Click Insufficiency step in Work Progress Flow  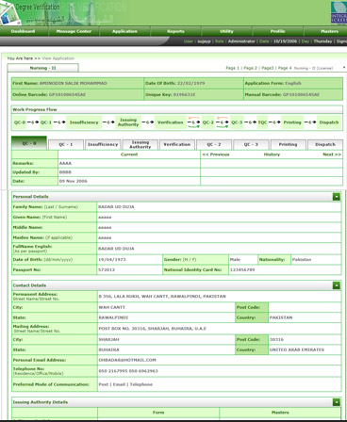coord(84,122)
